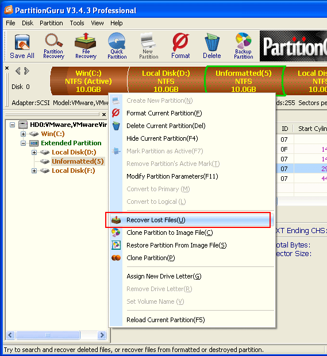
Task: Click the tree panel horizontal scrollbar thumb
Action: (48, 335)
